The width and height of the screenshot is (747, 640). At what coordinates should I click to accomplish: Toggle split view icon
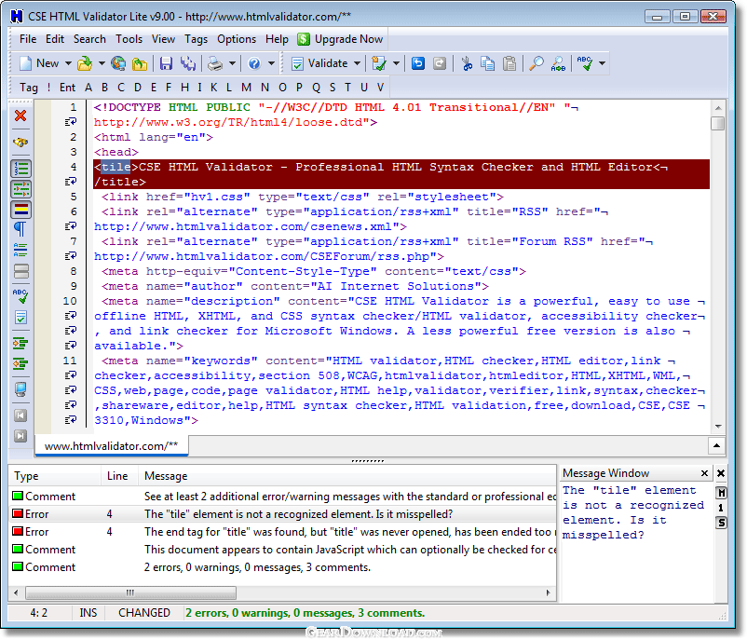coord(21,272)
